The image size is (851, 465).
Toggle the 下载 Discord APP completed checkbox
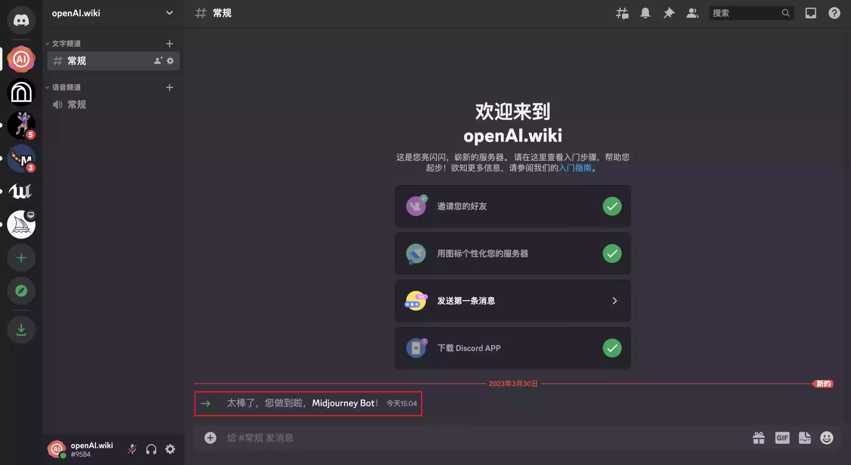tap(612, 348)
